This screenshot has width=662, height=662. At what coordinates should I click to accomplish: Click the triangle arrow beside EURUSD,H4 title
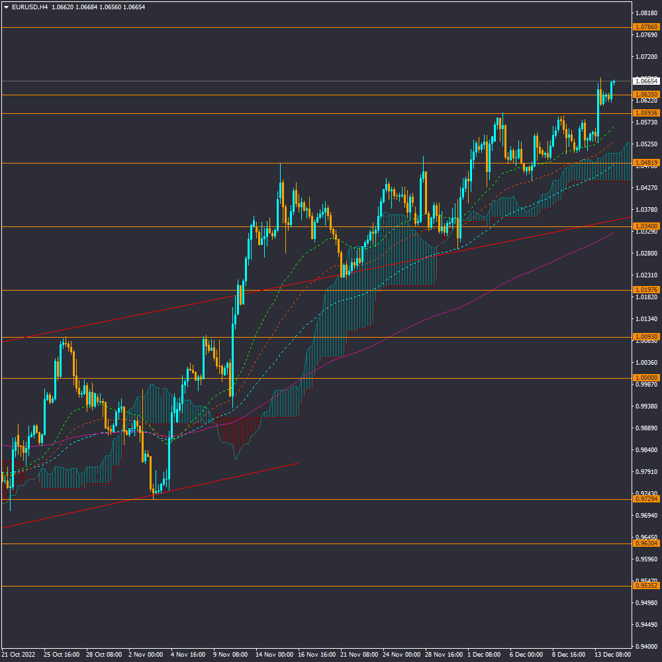coord(7,7)
